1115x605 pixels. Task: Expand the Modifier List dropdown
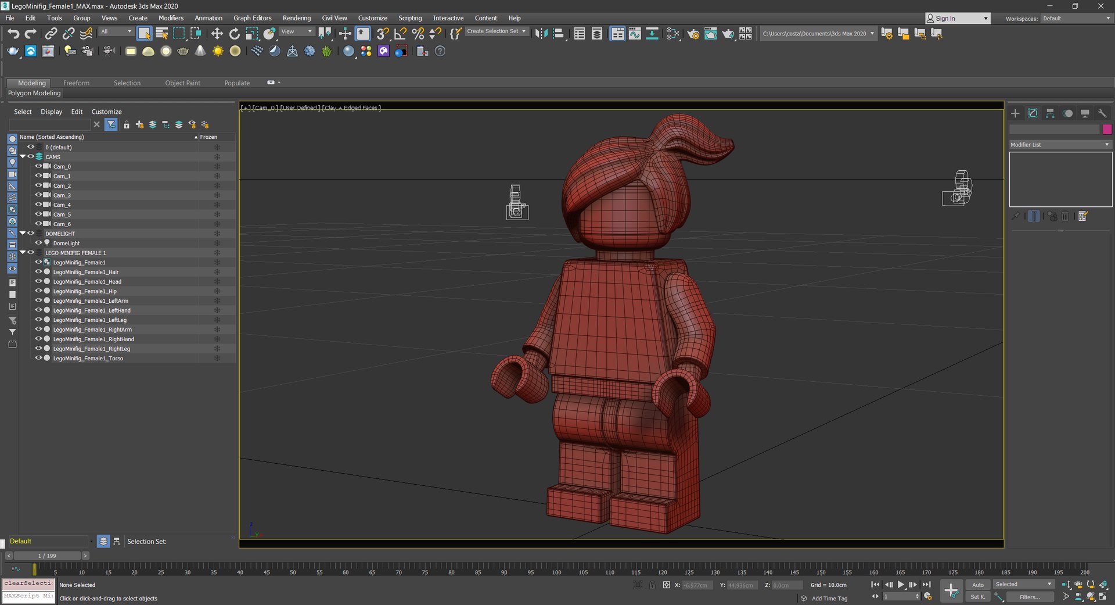pyautogui.click(x=1060, y=145)
